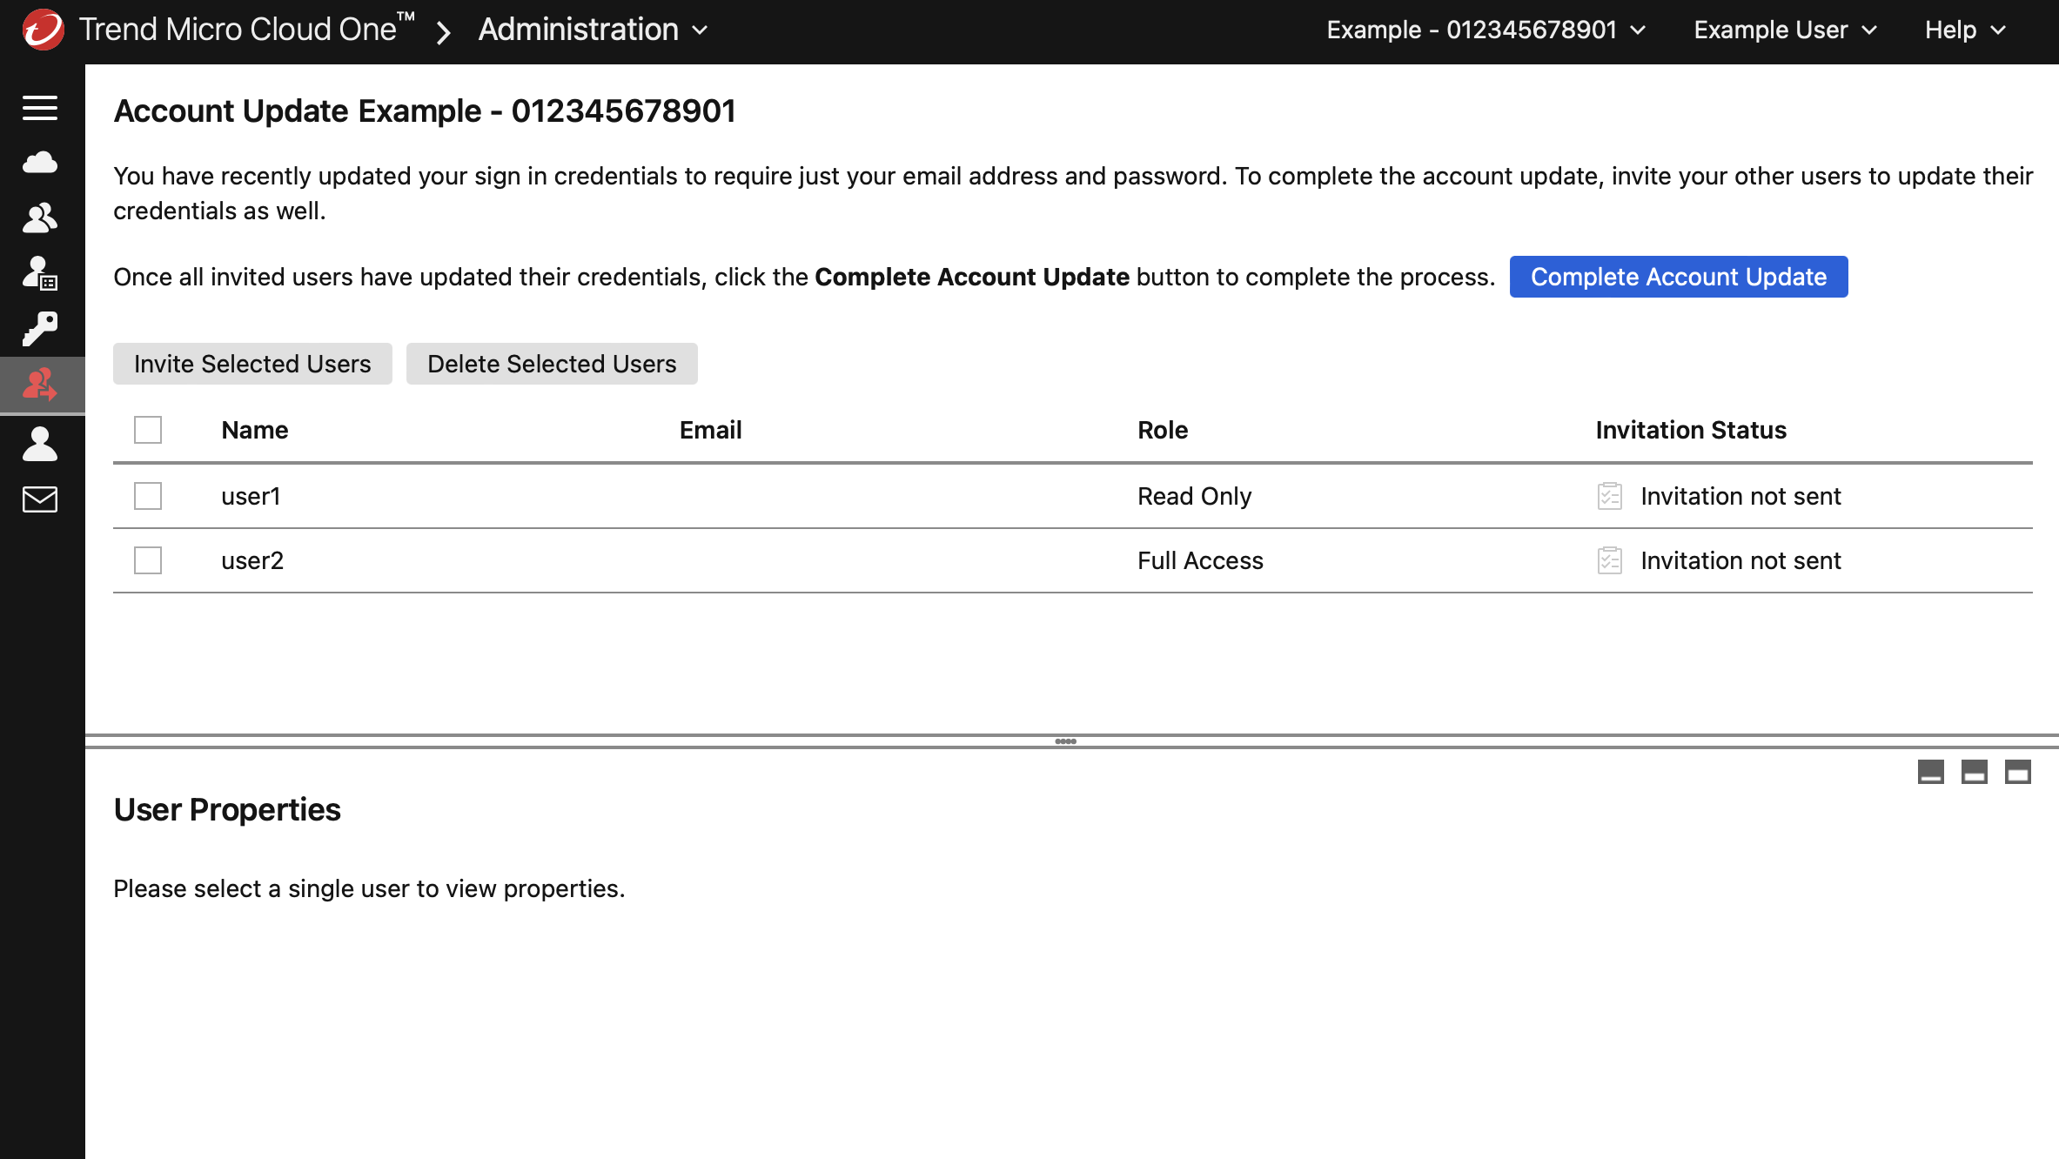This screenshot has width=2059, height=1159.
Task: Click the users management icon
Action: click(x=40, y=215)
